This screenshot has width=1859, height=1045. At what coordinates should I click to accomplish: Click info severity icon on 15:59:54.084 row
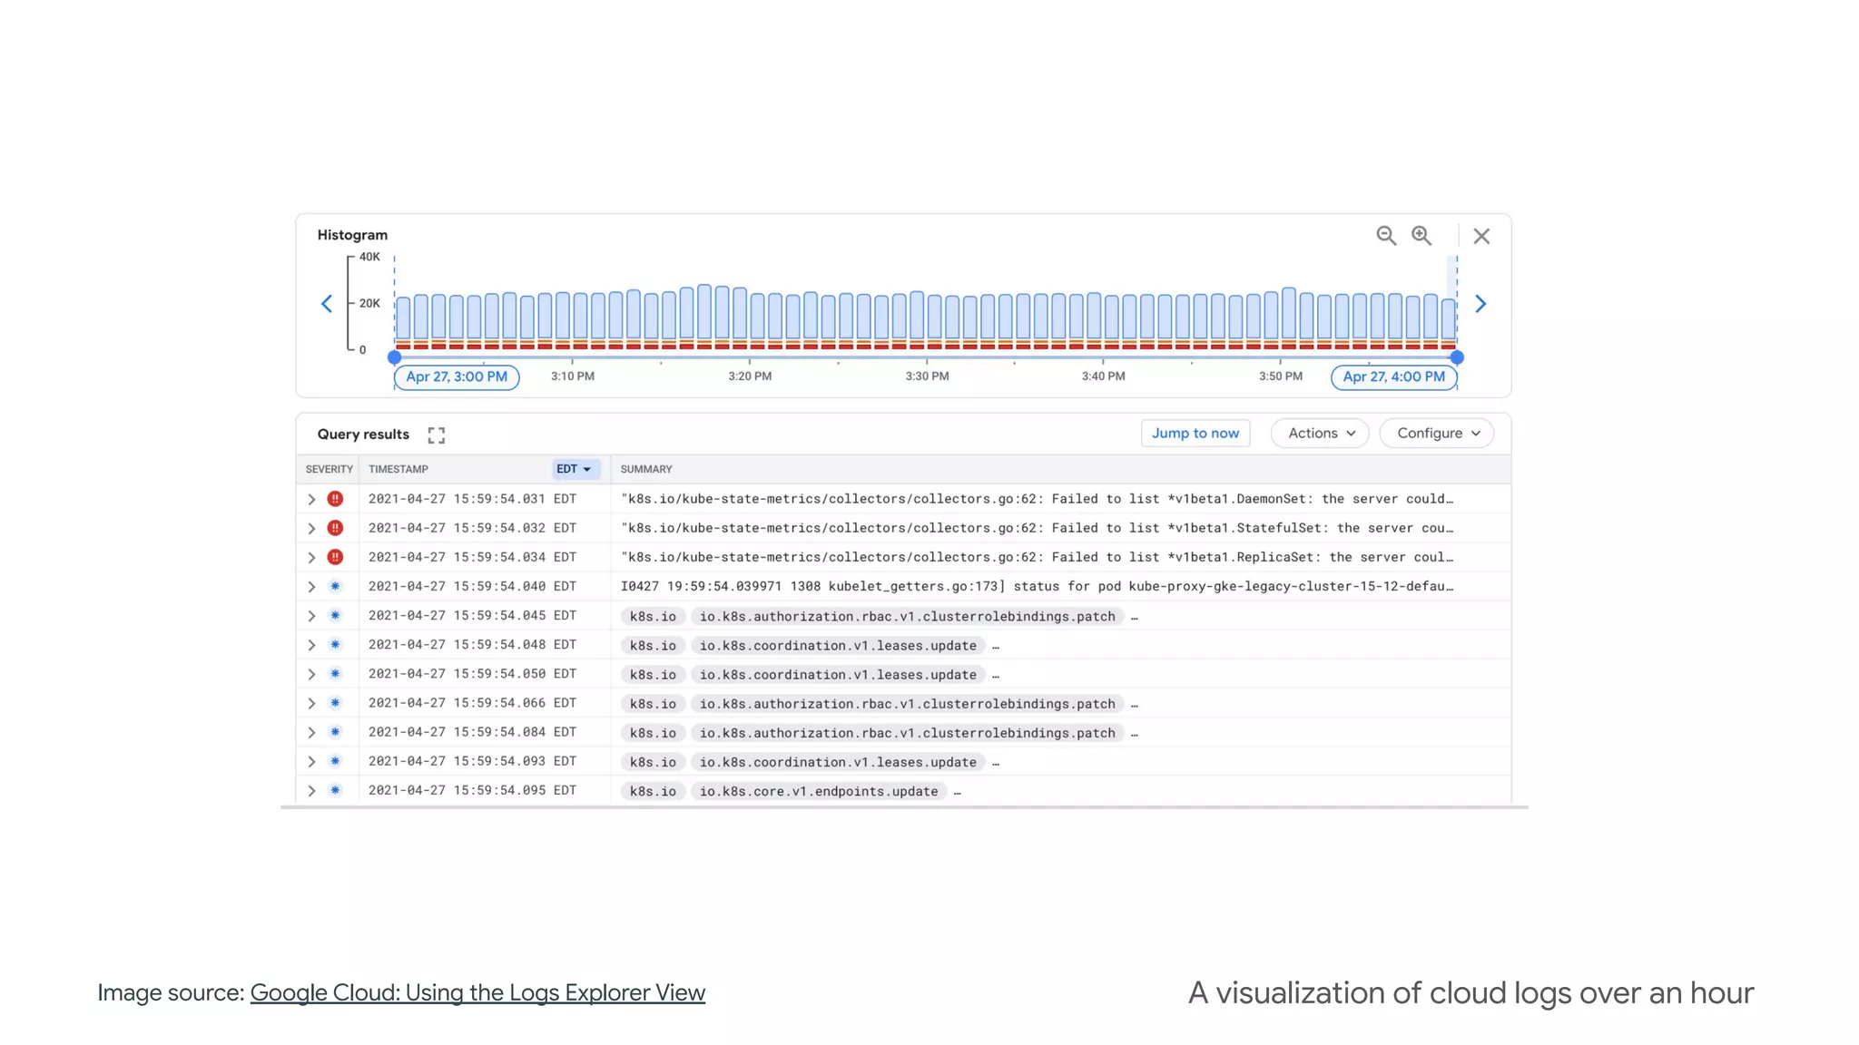pos(335,731)
